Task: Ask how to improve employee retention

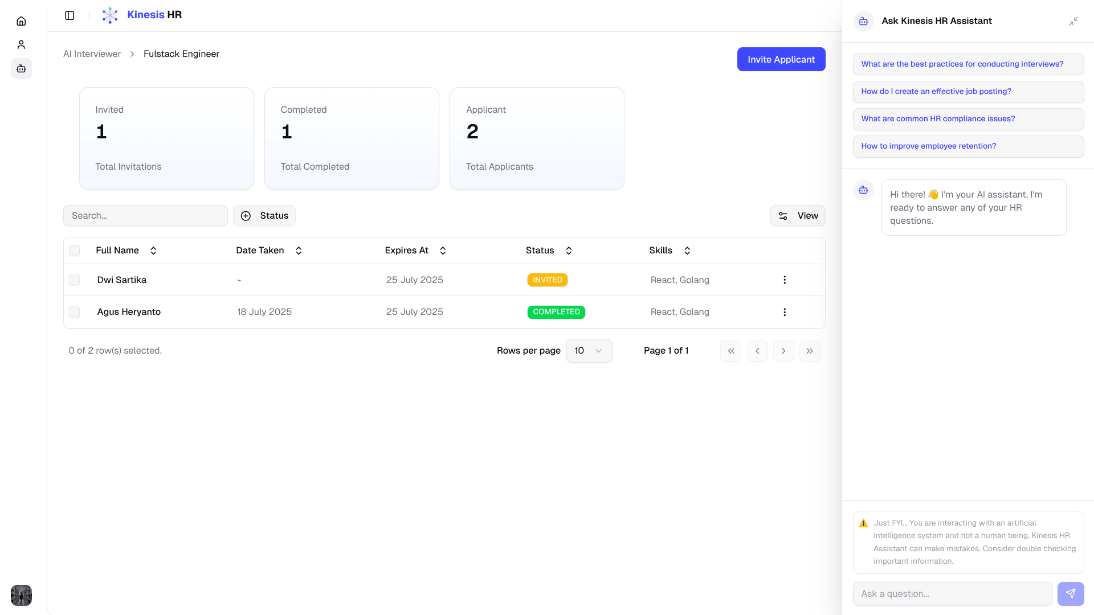Action: [968, 146]
